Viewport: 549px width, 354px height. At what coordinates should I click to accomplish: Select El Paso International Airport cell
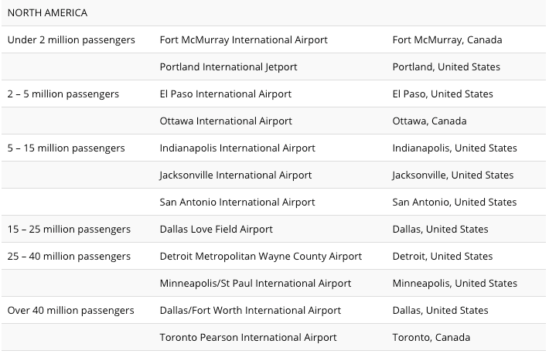[226, 94]
